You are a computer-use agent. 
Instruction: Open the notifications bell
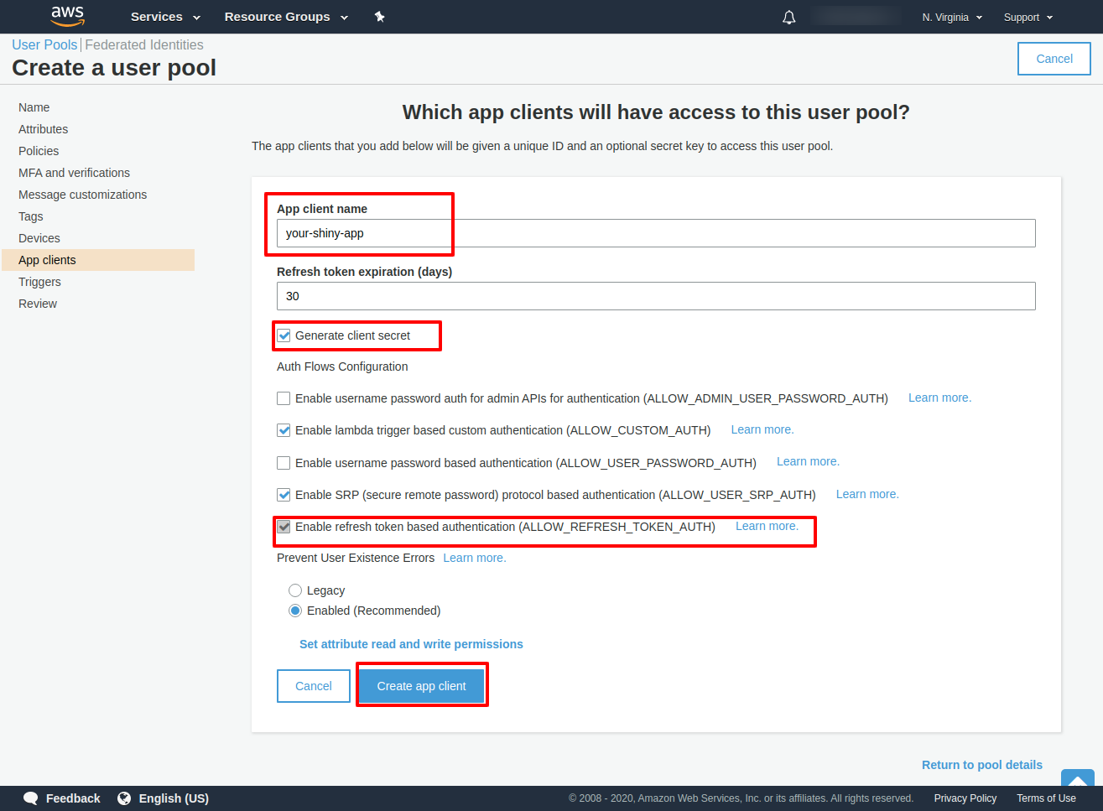[x=788, y=17]
